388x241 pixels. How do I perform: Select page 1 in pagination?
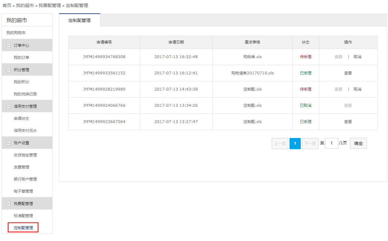(x=295, y=143)
